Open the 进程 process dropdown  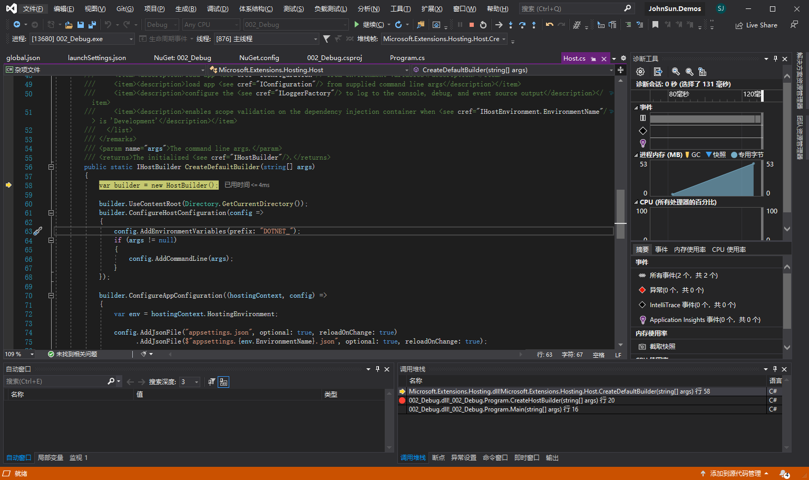point(82,39)
